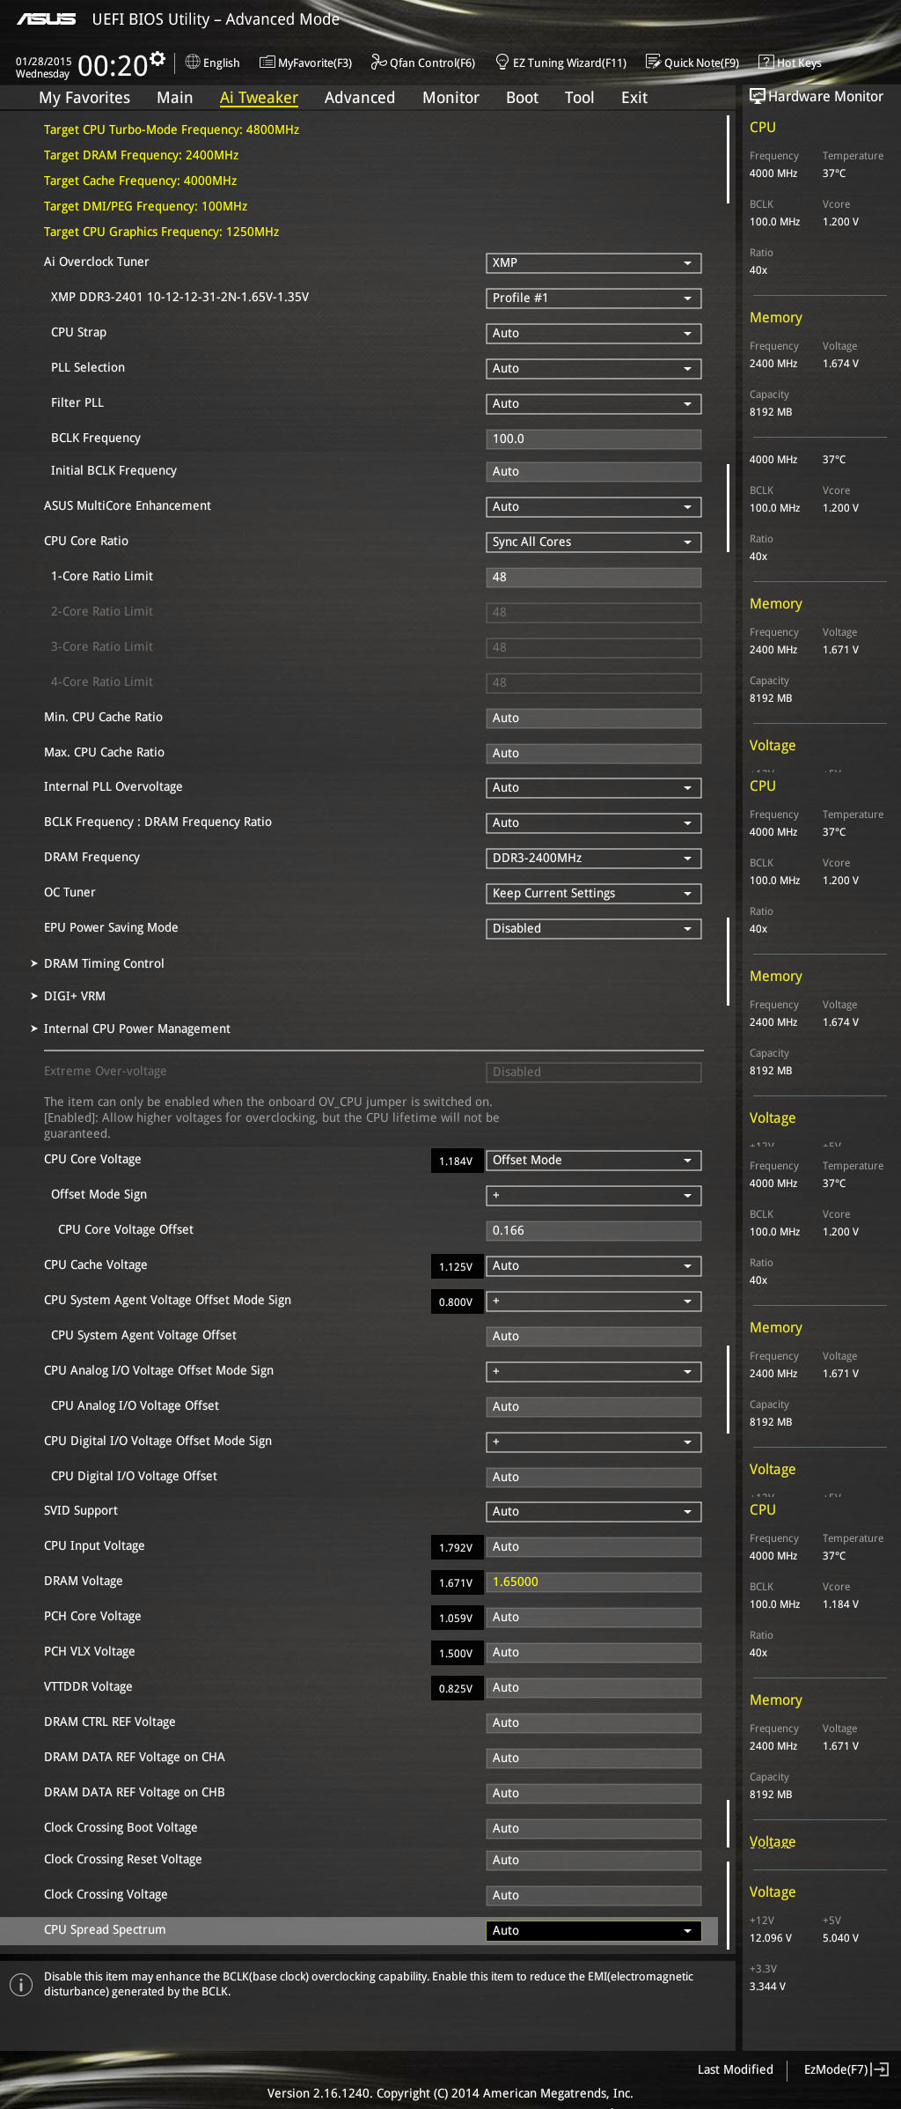The image size is (901, 2109).
Task: Click CPU System Agent Voltage Offset field
Action: (594, 1337)
